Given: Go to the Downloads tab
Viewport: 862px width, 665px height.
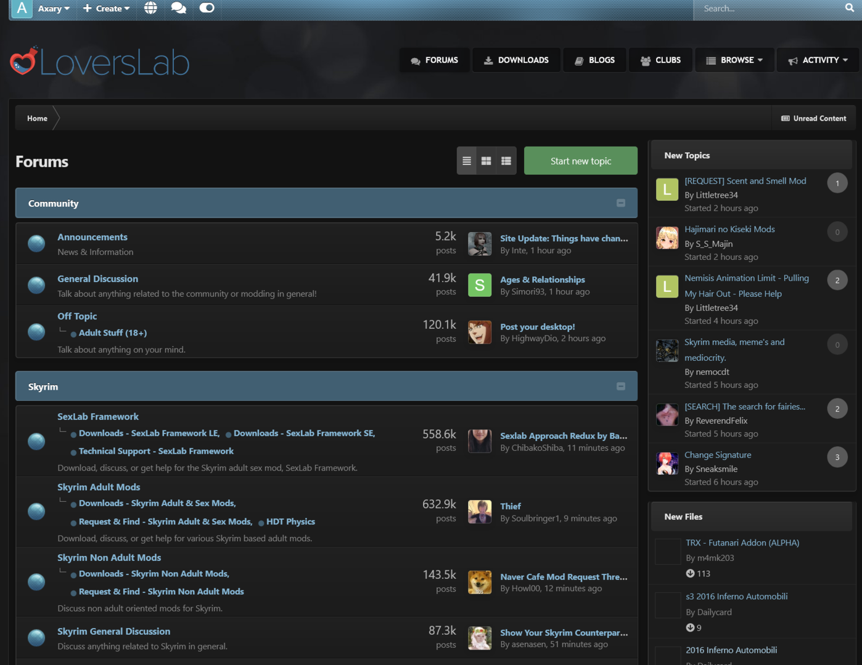Looking at the screenshot, I should tap(516, 60).
